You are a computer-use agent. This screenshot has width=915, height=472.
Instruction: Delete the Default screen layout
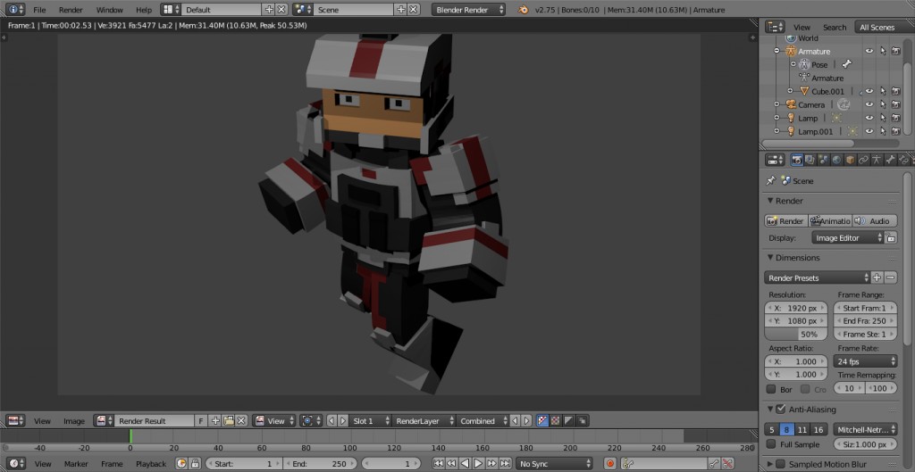pos(281,10)
